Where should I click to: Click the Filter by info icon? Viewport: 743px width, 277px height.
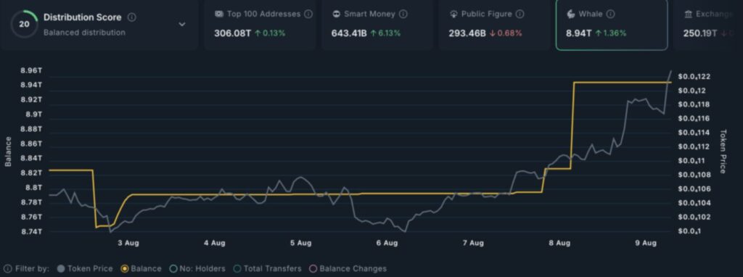[x=7, y=268]
